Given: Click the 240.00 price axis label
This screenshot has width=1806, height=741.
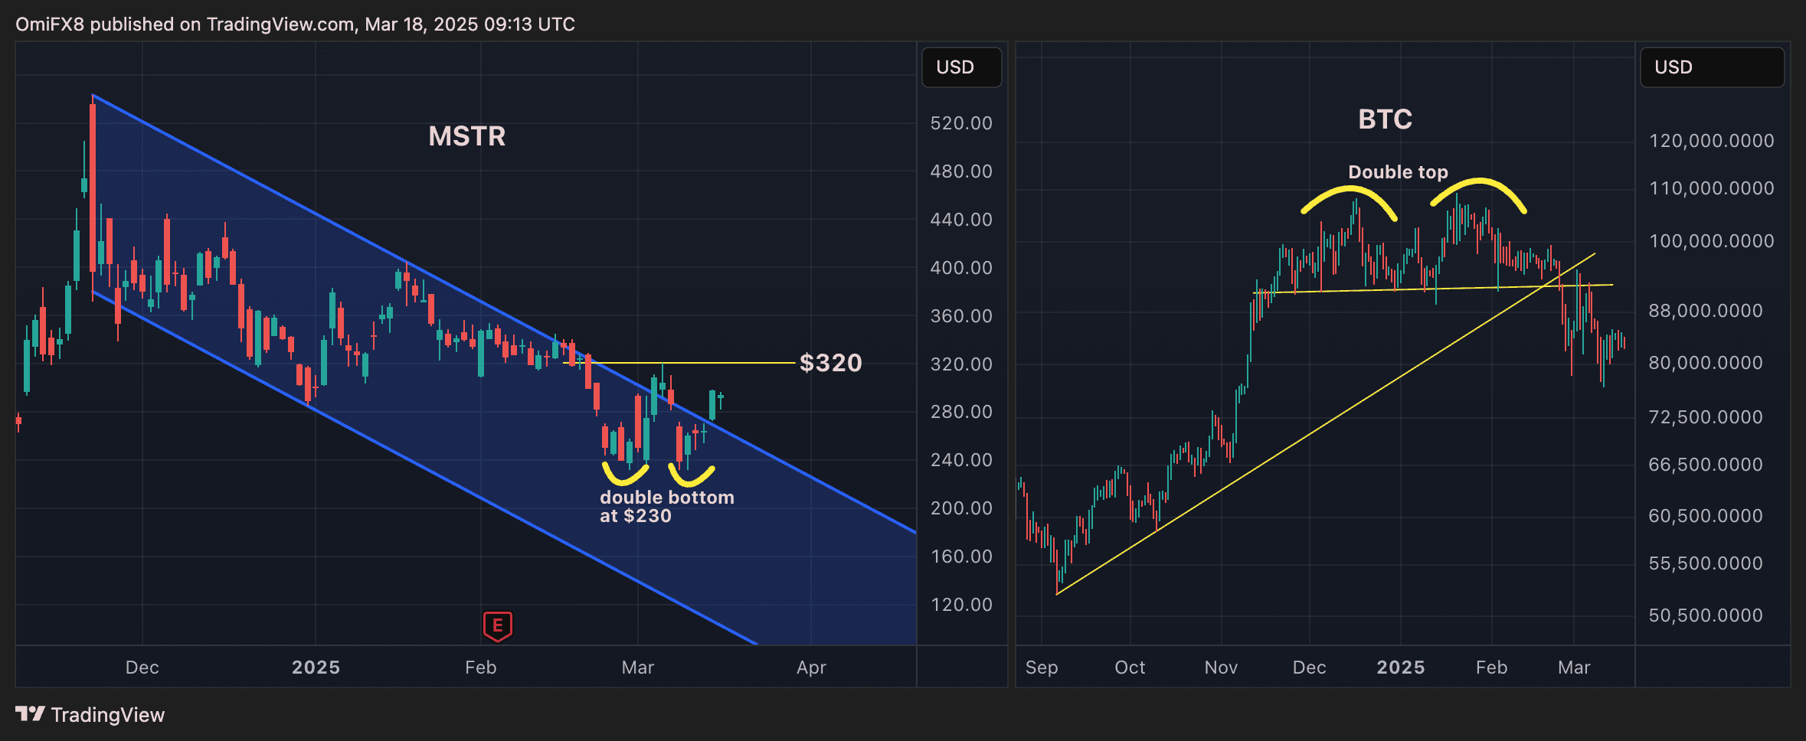Looking at the screenshot, I should coord(961,460).
